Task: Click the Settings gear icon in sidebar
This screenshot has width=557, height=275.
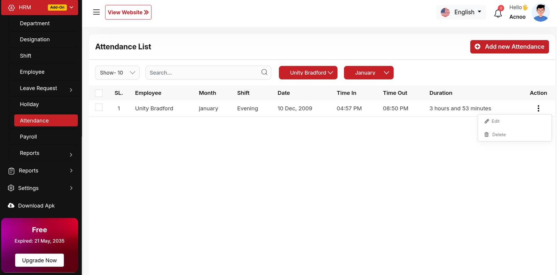Action: (11, 188)
